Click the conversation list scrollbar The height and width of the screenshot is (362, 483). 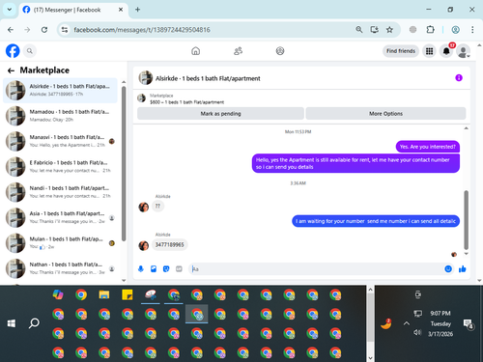point(124,163)
